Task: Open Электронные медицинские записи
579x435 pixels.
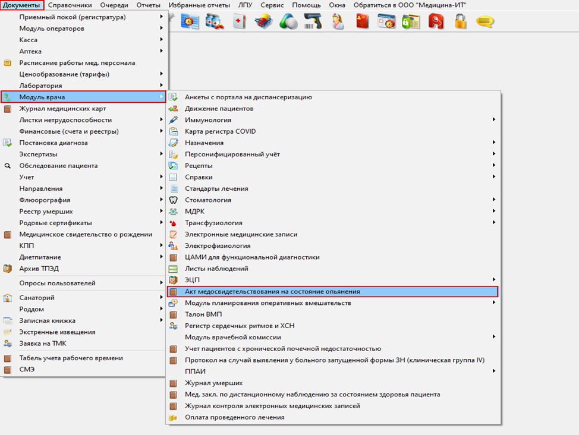Action: pyautogui.click(x=333, y=235)
